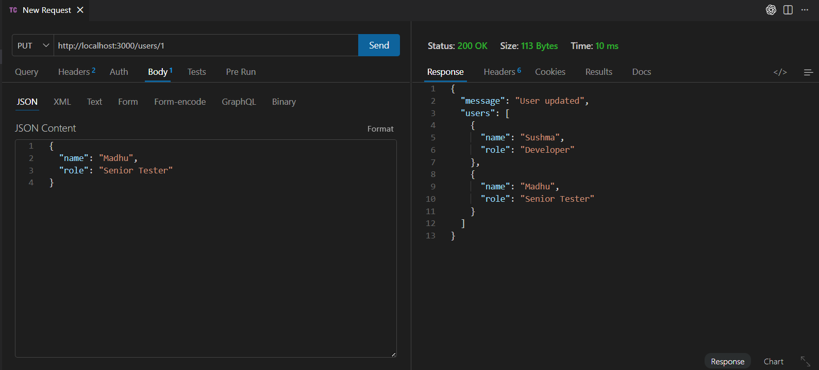Image resolution: width=819 pixels, height=370 pixels.
Task: Open the Response tab
Action: click(445, 72)
